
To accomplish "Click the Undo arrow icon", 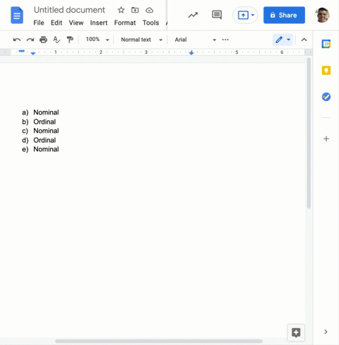I will coord(17,40).
